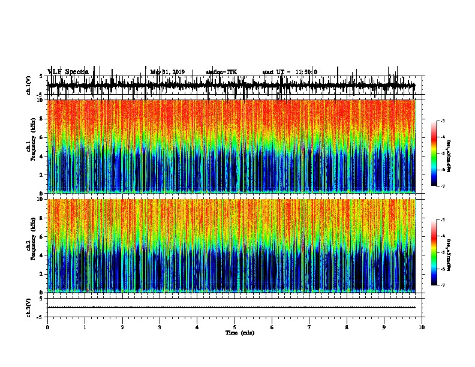Click the "Time (min)" axis label
The width and height of the screenshot is (475, 367).
coord(240,333)
